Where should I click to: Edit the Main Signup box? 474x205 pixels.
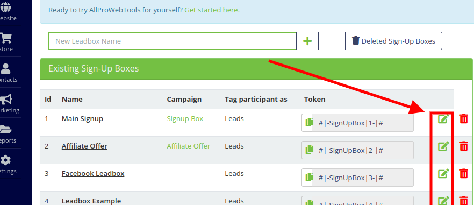tap(443, 119)
